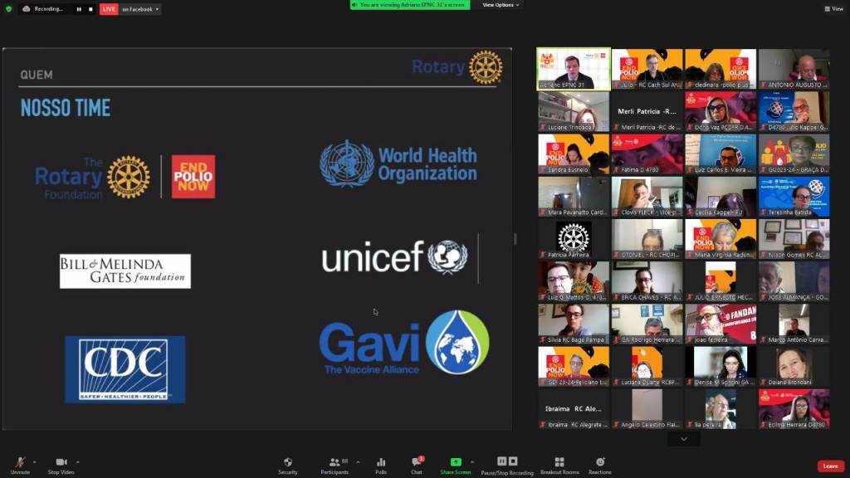Open the Chat panel

click(416, 464)
